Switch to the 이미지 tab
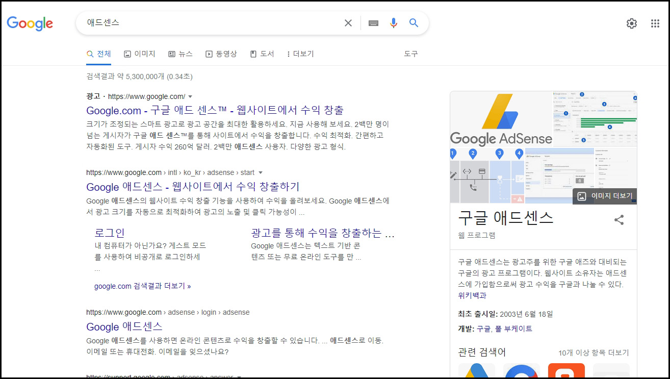670x379 pixels. (x=139, y=54)
